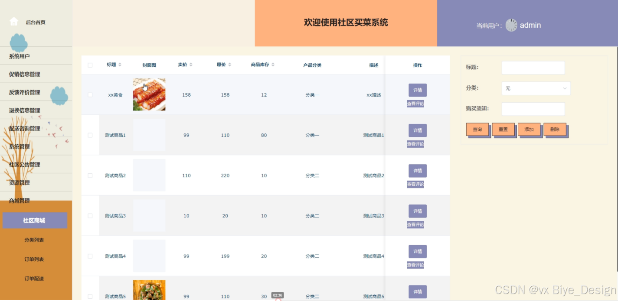Click the 删除 button

click(x=555, y=129)
